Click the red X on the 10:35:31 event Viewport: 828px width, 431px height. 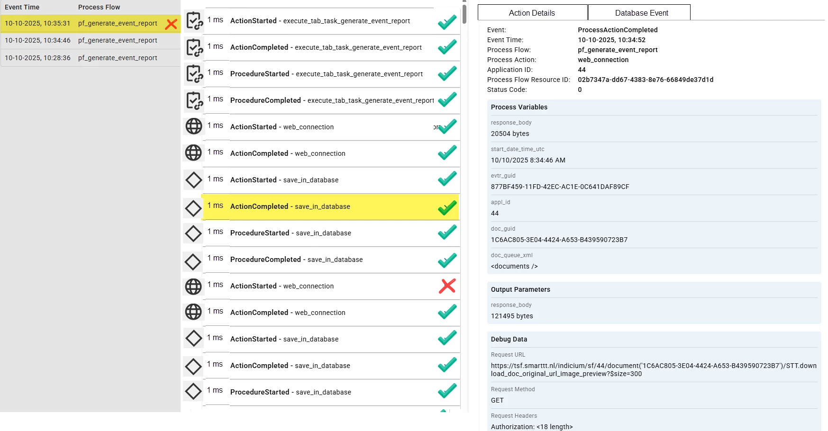[x=171, y=24]
